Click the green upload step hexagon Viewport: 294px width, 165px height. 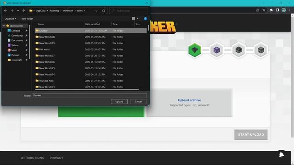pyautogui.click(x=195, y=50)
